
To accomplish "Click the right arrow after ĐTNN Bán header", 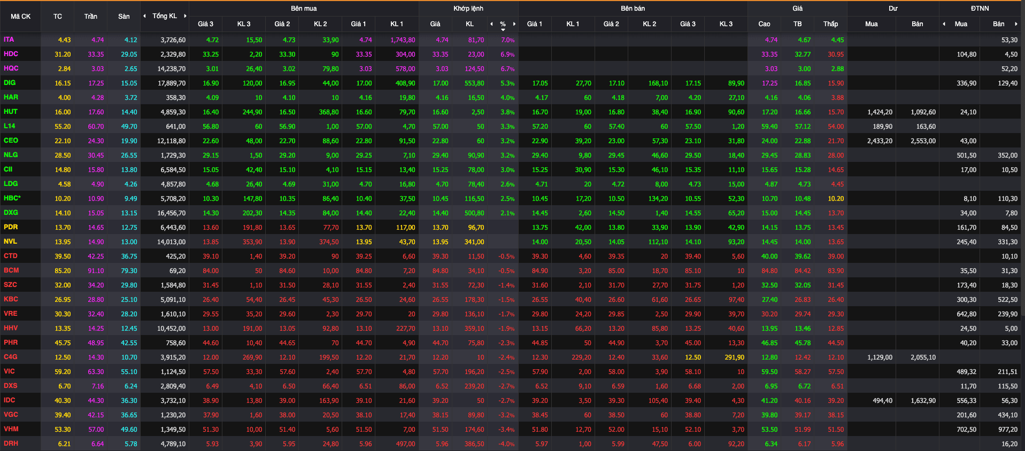I will (x=1016, y=24).
